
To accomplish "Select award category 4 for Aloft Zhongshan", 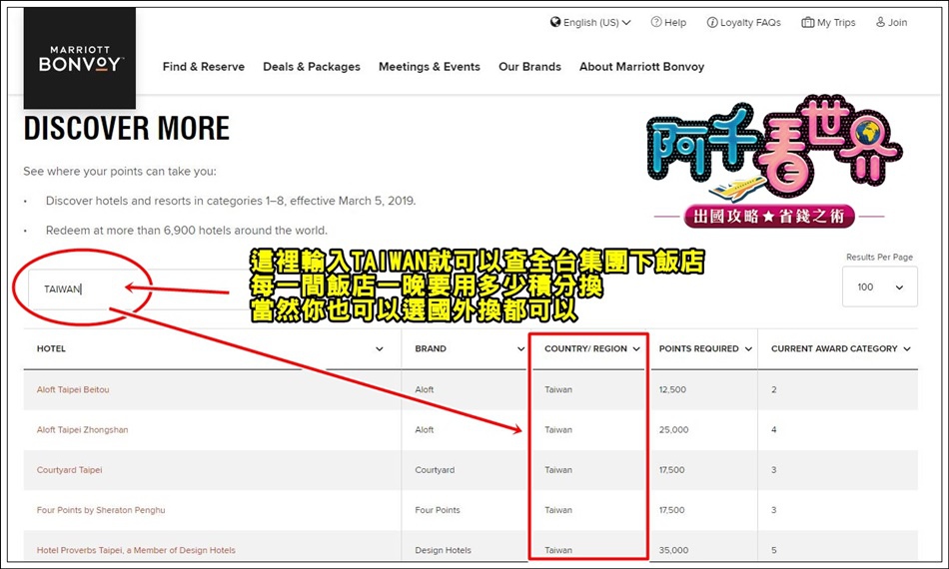I will [x=774, y=430].
